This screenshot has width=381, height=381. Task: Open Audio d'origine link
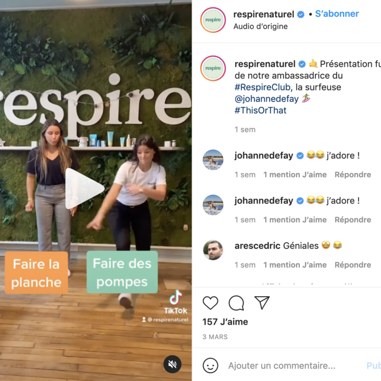[261, 26]
